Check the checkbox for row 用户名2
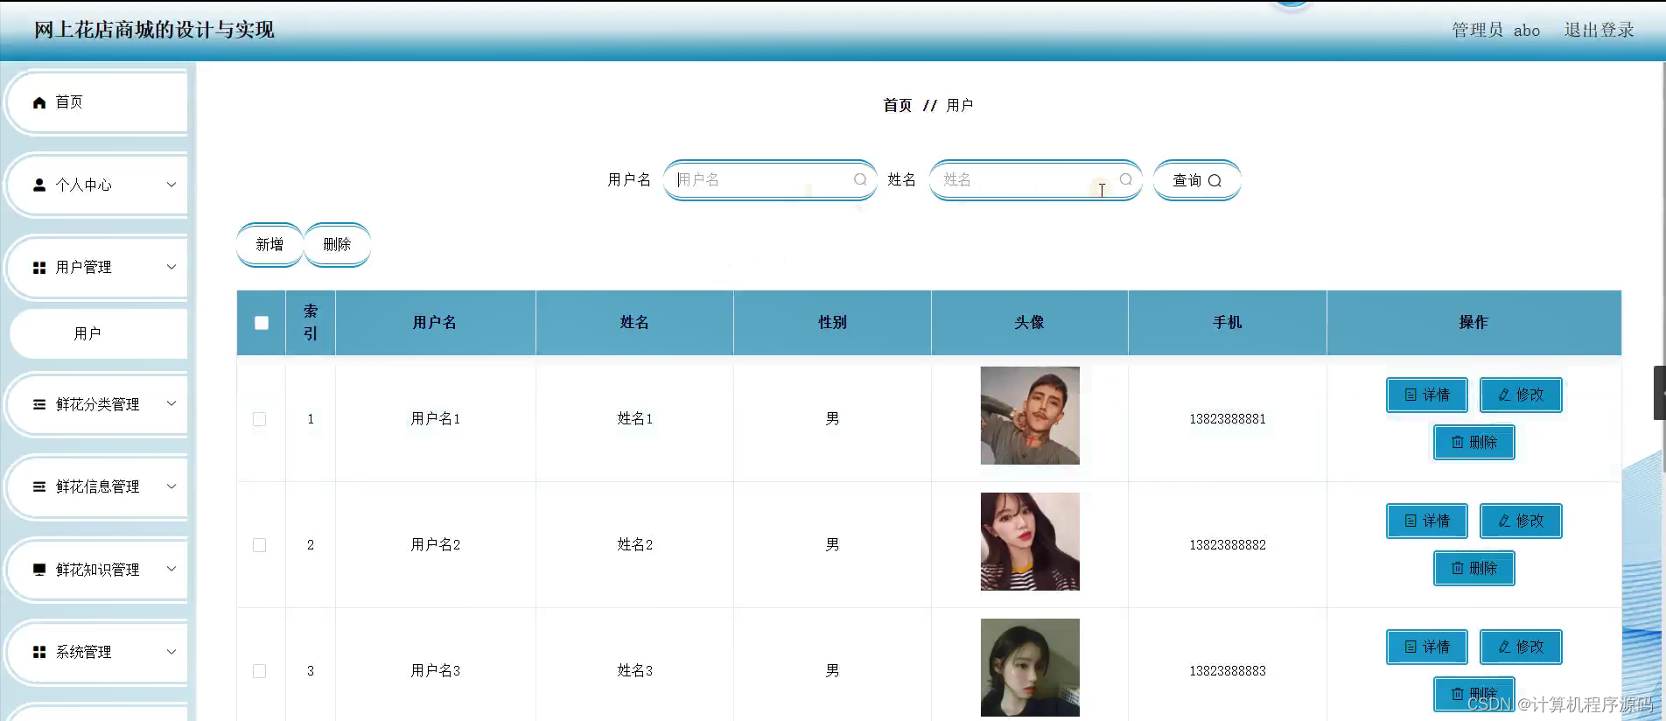The width and height of the screenshot is (1666, 721). pyautogui.click(x=259, y=545)
